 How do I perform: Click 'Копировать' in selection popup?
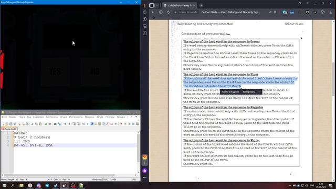pos(249,92)
